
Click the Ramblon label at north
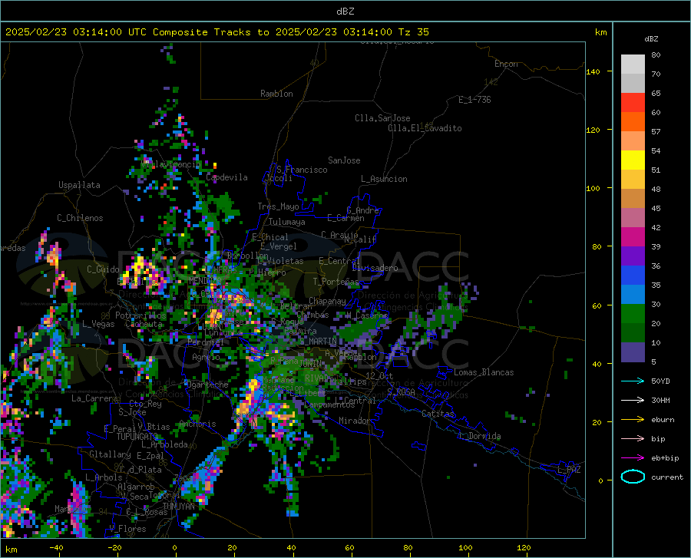coord(276,94)
